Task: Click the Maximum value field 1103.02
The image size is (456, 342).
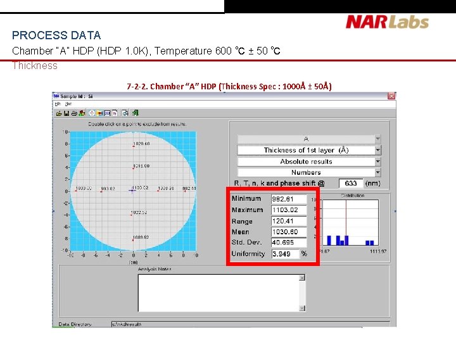Action: coord(289,210)
